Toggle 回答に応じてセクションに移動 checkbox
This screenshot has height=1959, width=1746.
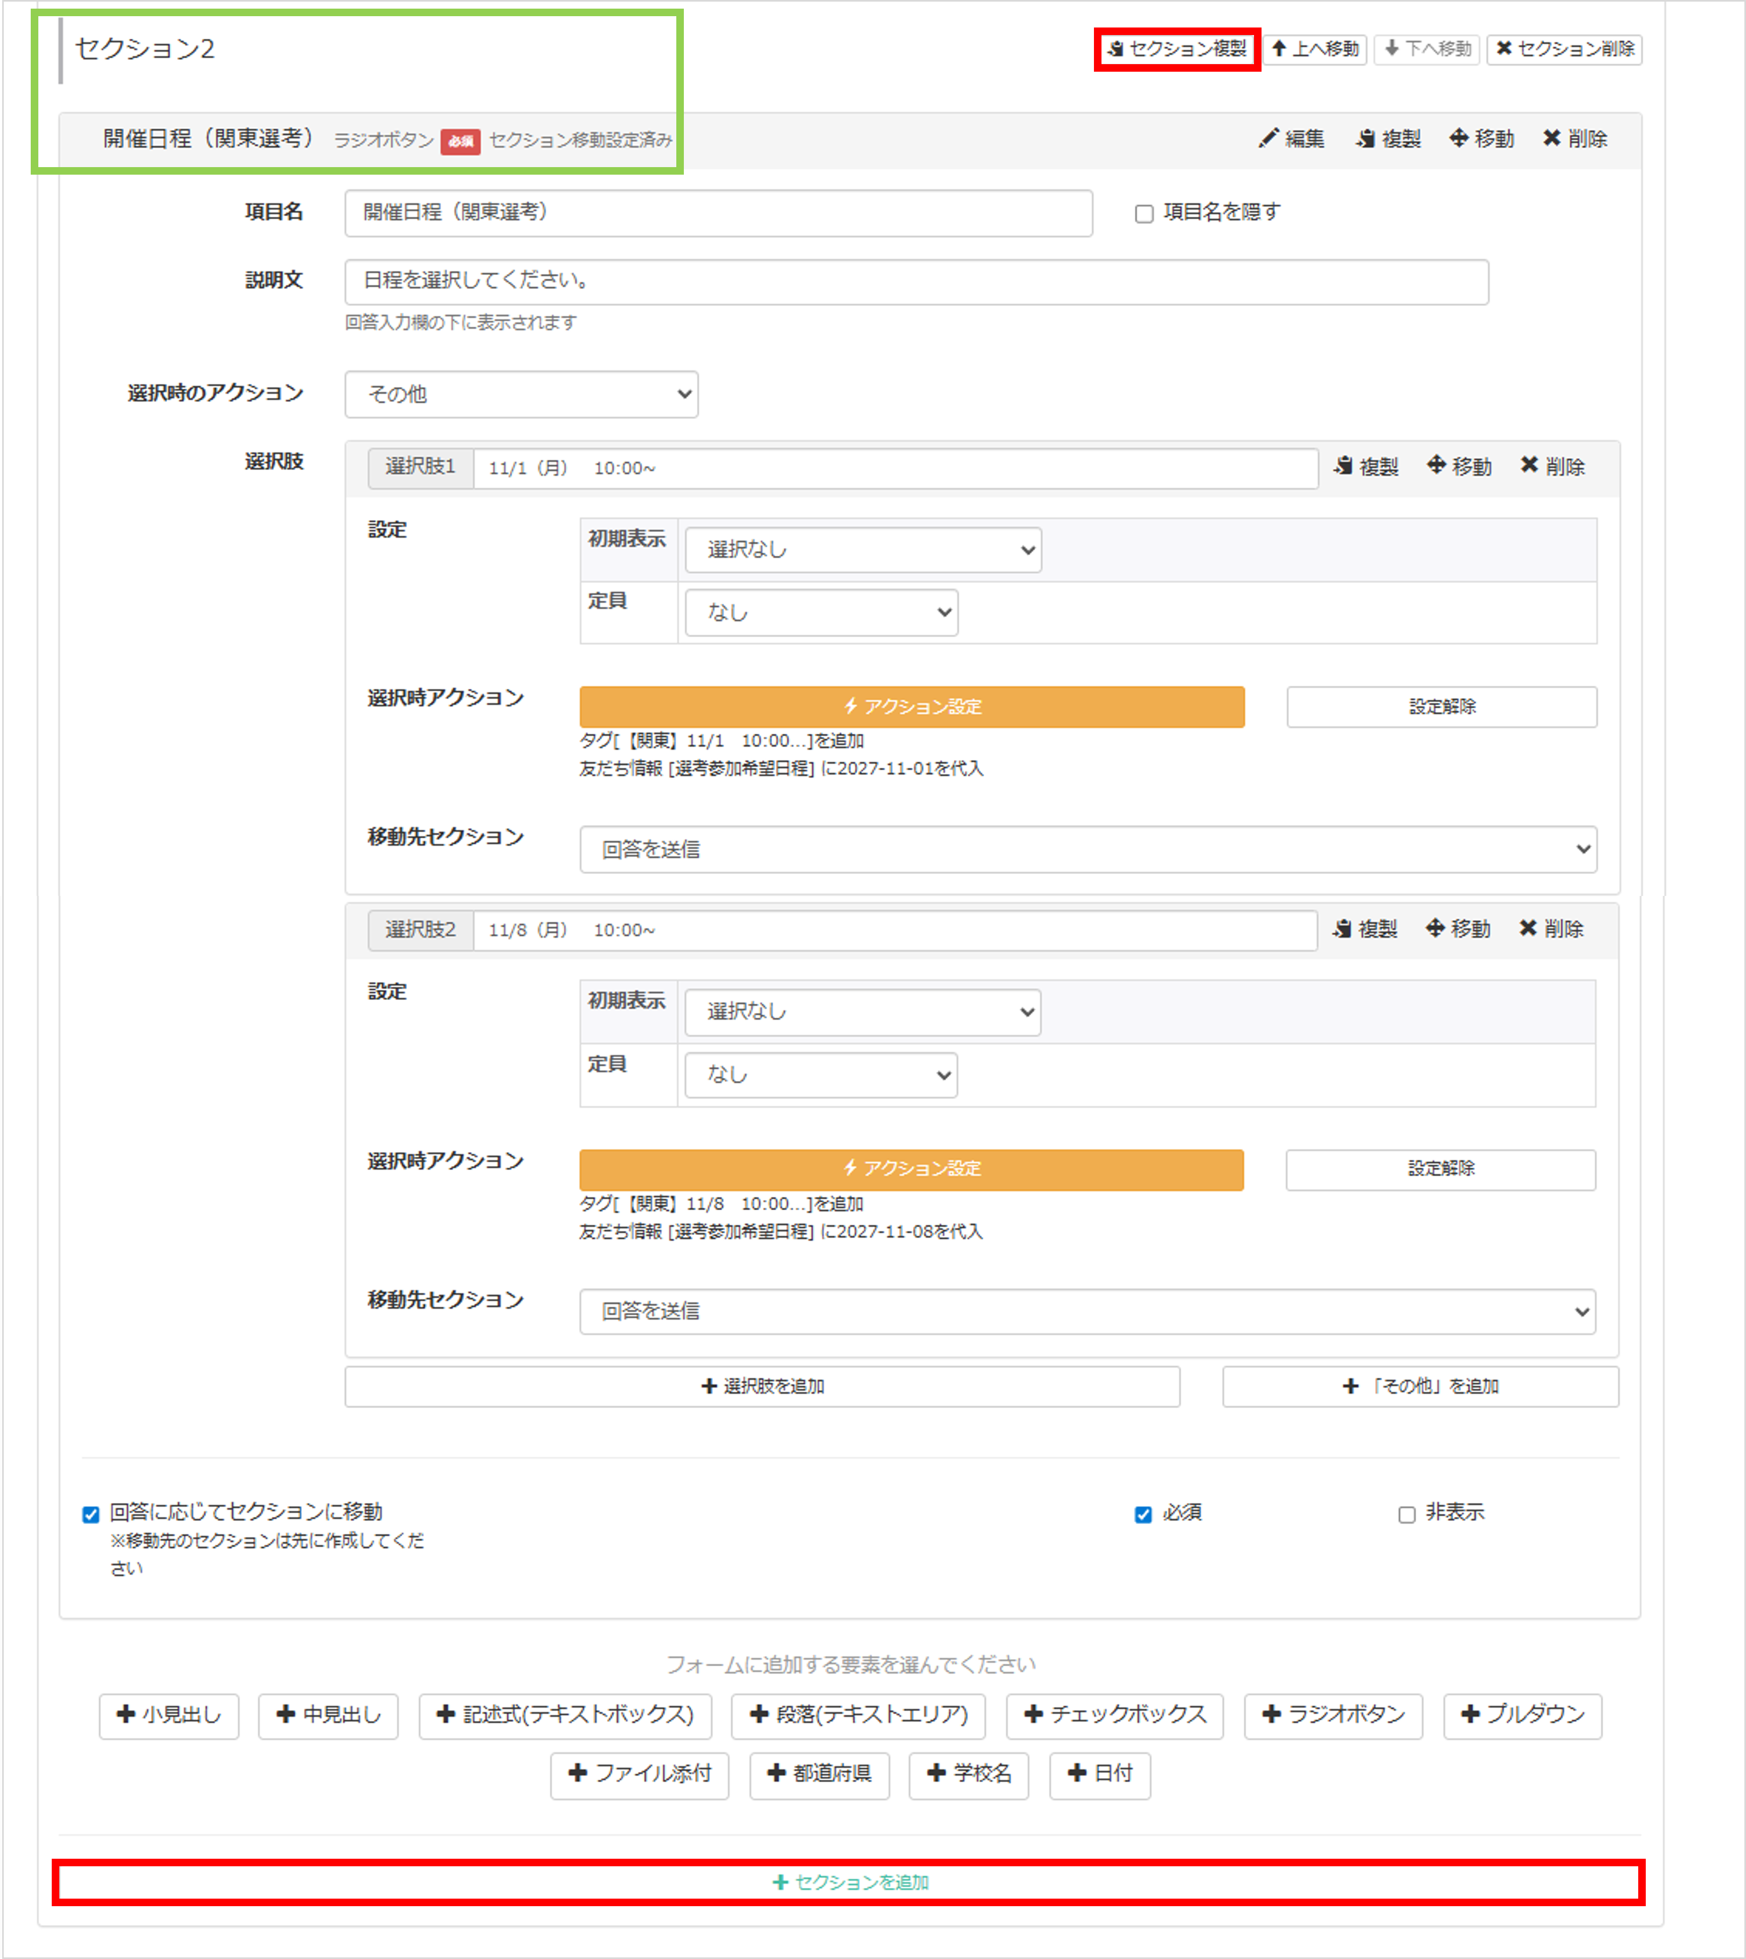coord(91,1515)
